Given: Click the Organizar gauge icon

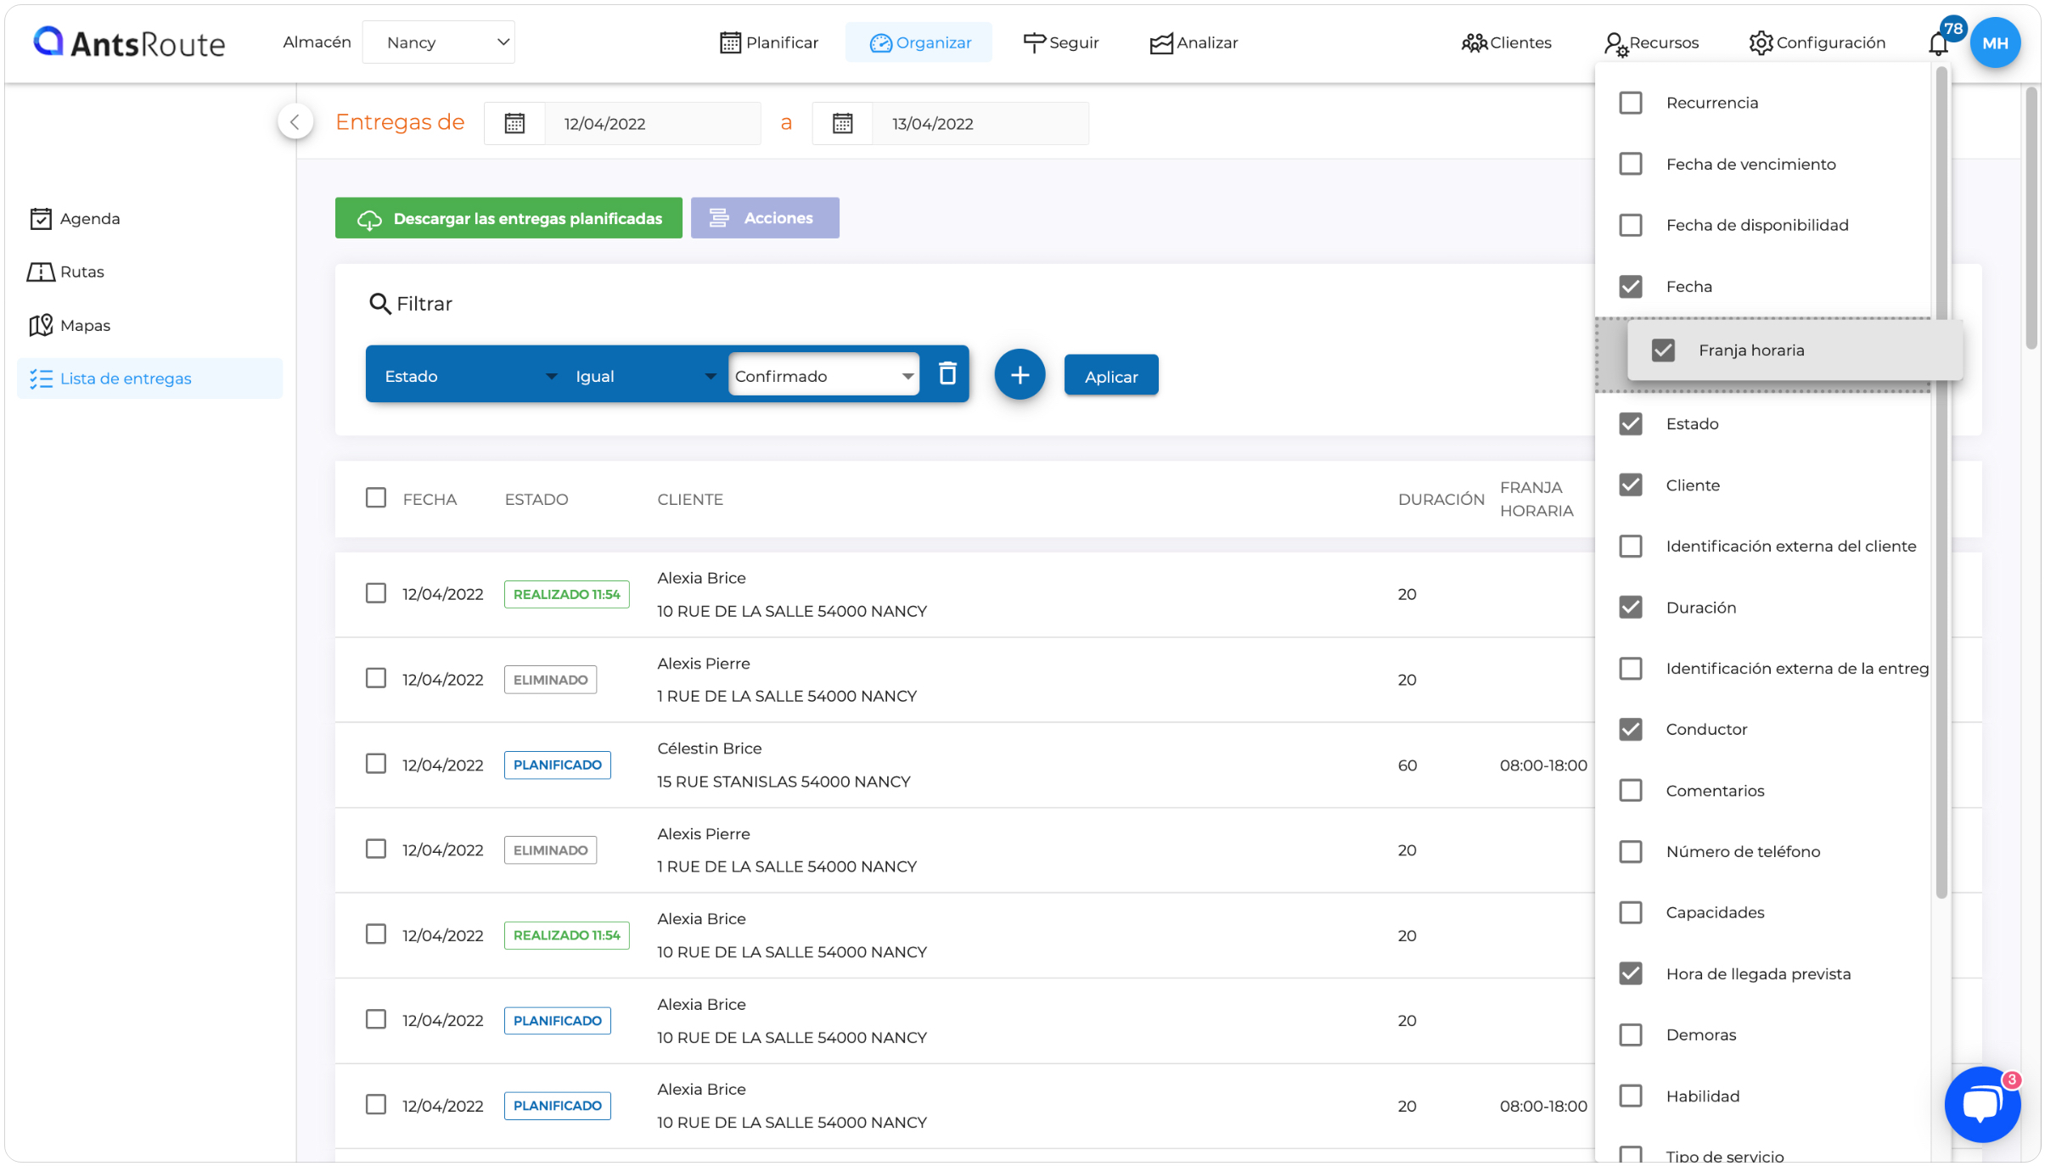Looking at the screenshot, I should 881,42.
